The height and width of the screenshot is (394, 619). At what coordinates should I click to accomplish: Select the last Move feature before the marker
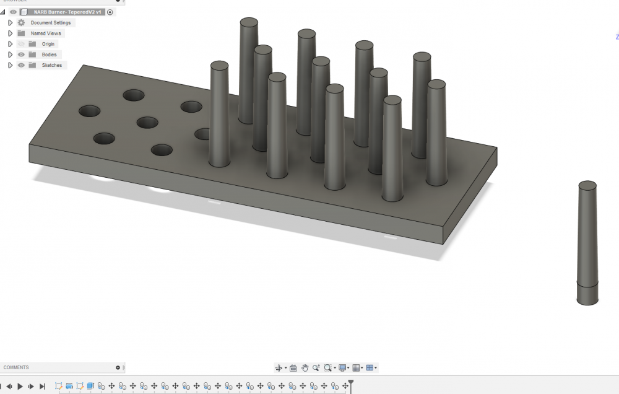(x=345, y=386)
